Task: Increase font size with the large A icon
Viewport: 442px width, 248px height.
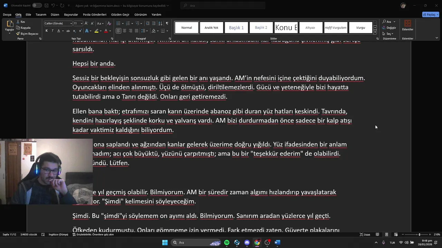Action: point(87,23)
